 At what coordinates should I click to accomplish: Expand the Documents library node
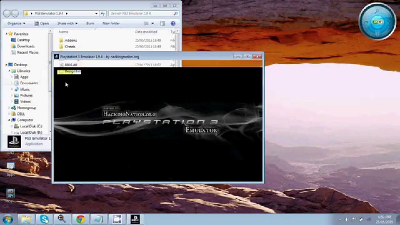[12, 83]
